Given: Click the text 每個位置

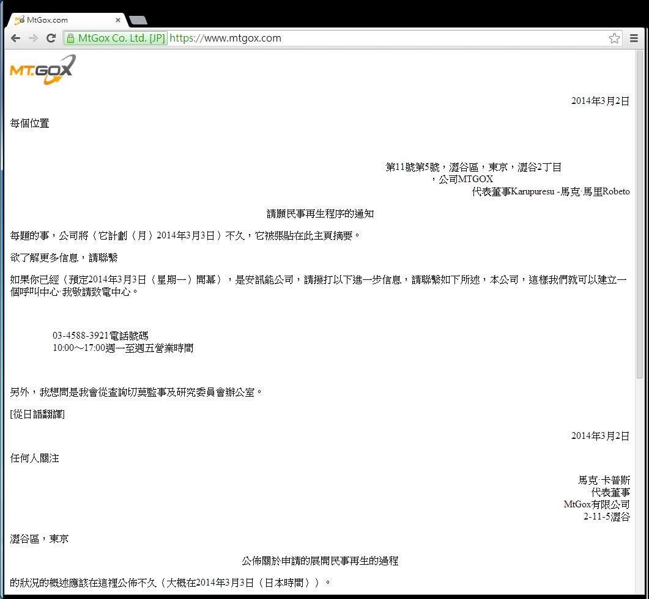Looking at the screenshot, I should (30, 123).
